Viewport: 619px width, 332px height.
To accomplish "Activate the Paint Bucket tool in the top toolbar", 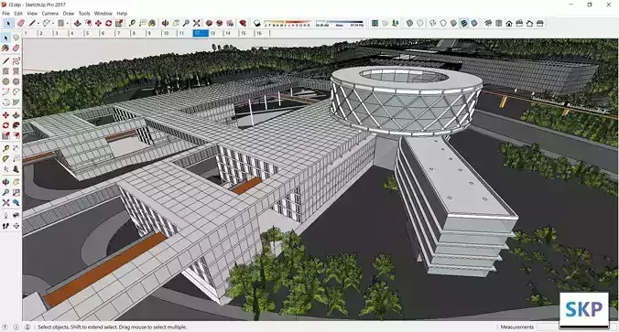I will [152, 24].
